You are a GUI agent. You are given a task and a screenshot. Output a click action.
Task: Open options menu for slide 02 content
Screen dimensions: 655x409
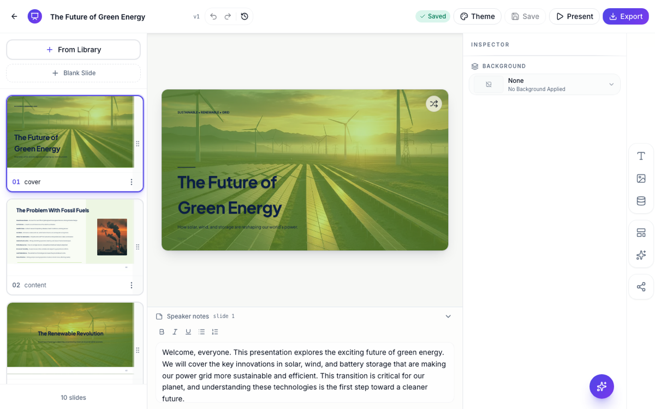point(131,285)
